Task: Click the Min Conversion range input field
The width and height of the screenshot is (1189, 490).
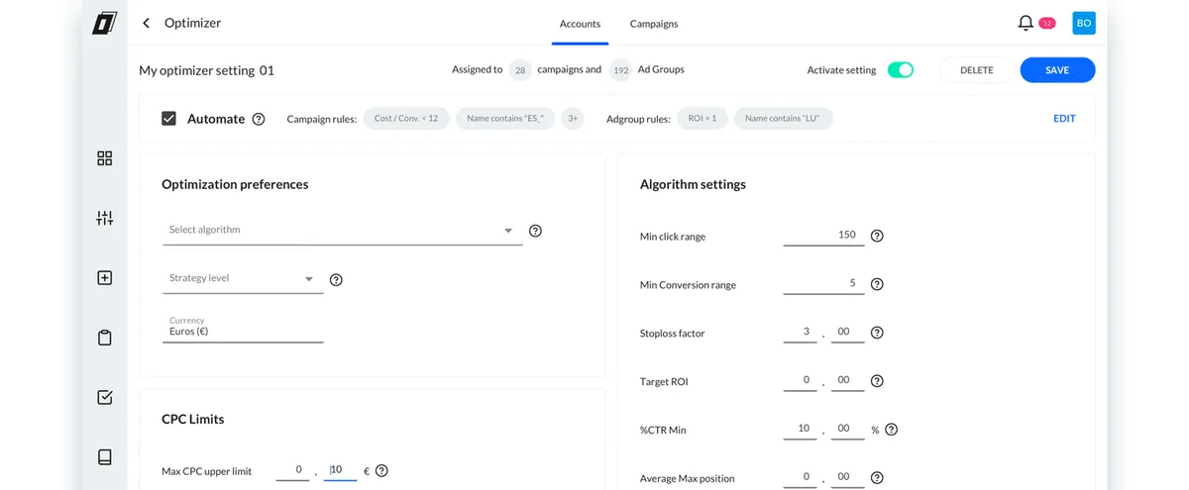Action: coord(822,284)
